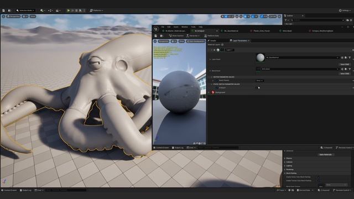Open the Settings menu at top right

tap(345, 11)
